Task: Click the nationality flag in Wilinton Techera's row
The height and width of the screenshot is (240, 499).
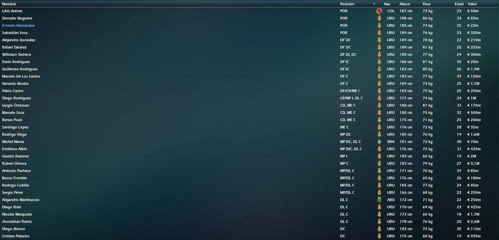Action: point(379,54)
